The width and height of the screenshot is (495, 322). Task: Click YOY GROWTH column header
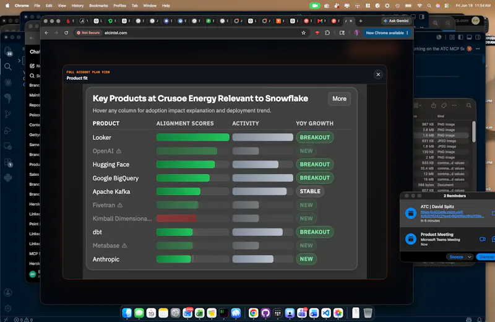pos(314,124)
